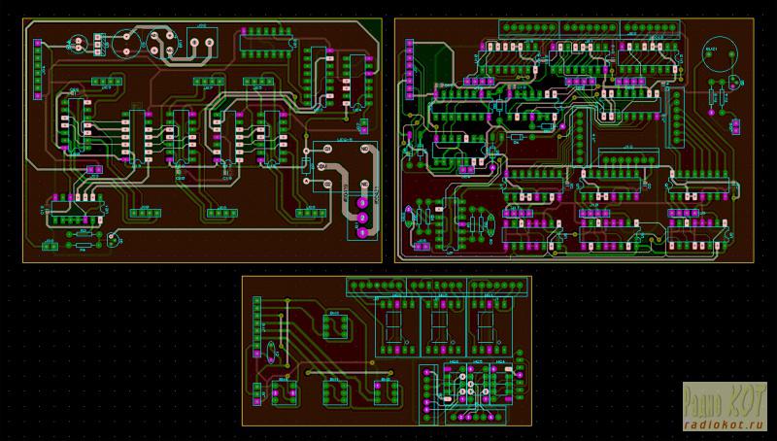
Task: Select vertical pin header on bottom board's left edge
Action: pos(256,325)
